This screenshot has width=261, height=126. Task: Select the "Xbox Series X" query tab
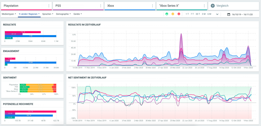[x=182, y=6]
